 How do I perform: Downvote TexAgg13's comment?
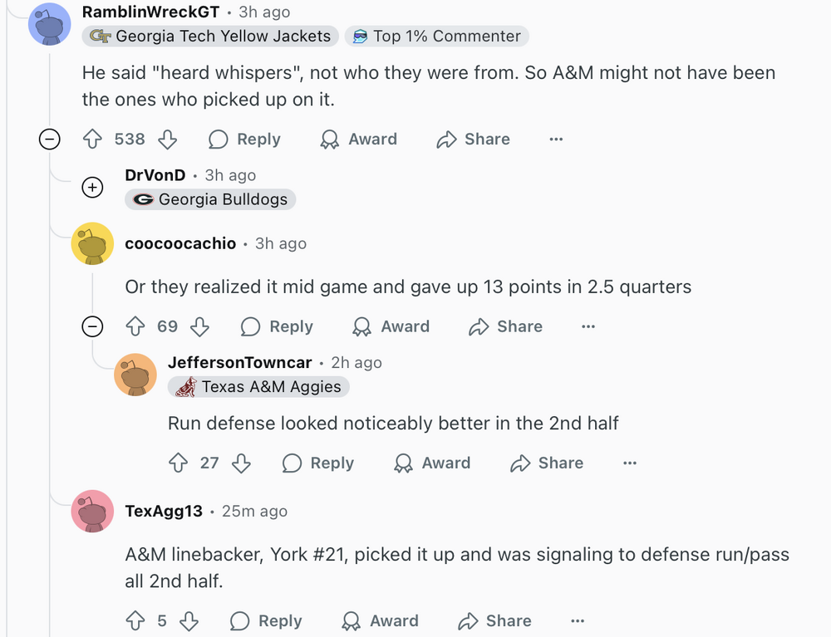189,621
